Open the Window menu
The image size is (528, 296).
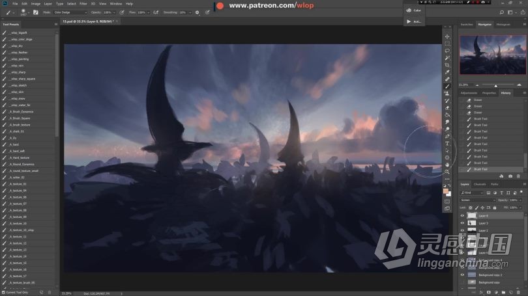click(x=116, y=4)
